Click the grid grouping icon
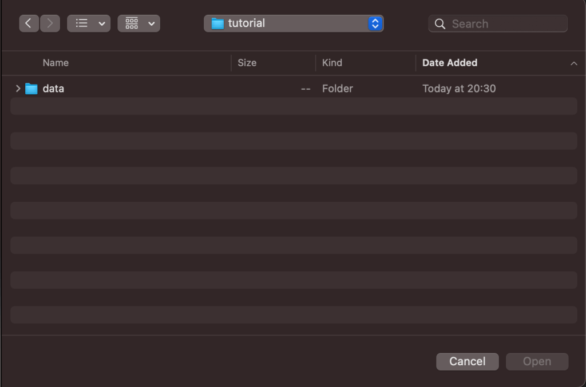This screenshot has width=586, height=387. [x=132, y=23]
